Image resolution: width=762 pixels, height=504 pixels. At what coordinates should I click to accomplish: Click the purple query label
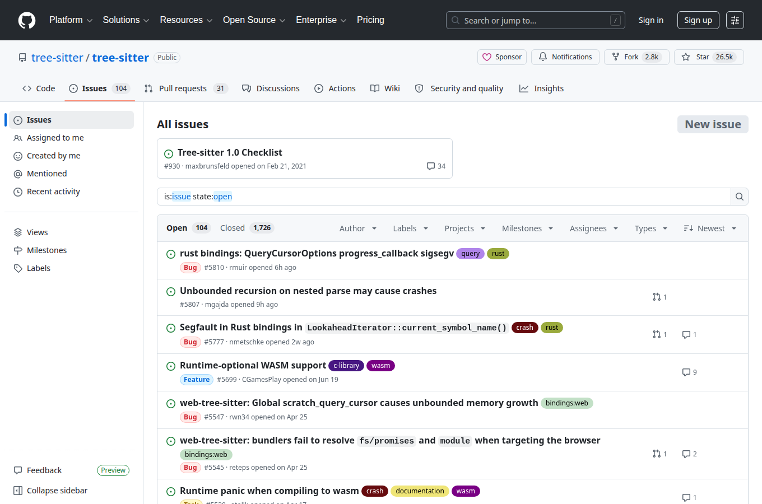click(x=471, y=254)
